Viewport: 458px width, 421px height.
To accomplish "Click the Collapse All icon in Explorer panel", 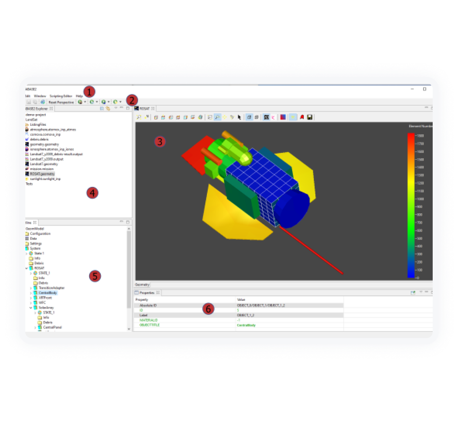I will tap(102, 108).
